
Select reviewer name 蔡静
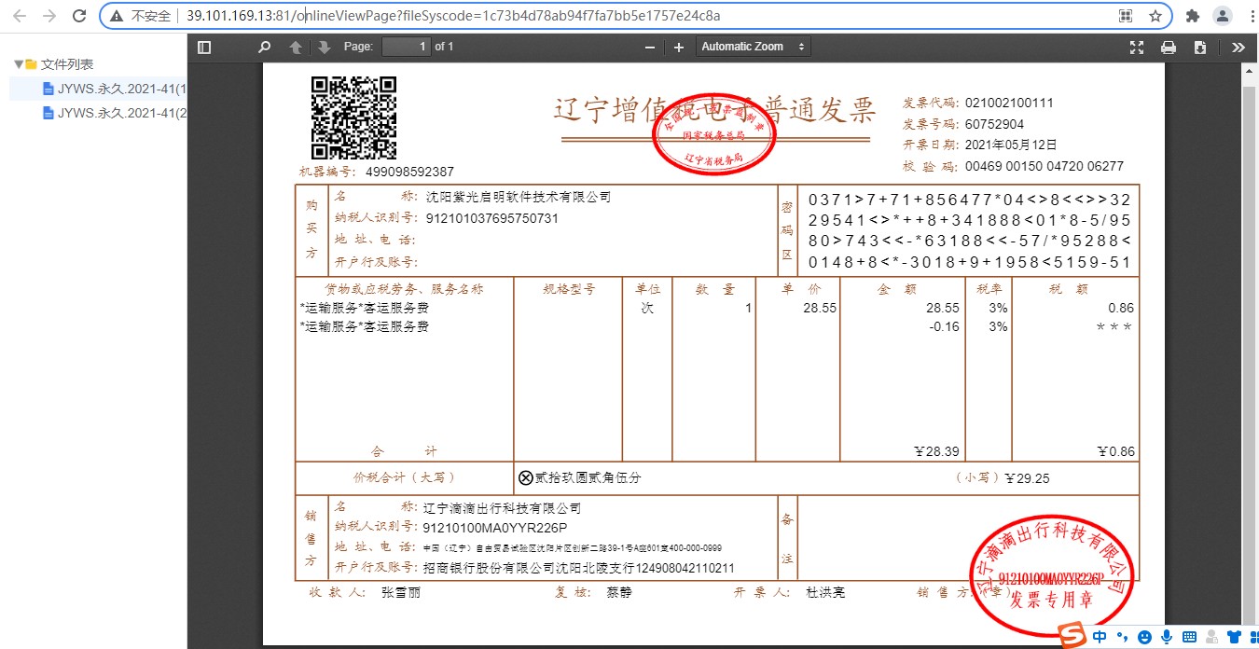pos(618,592)
